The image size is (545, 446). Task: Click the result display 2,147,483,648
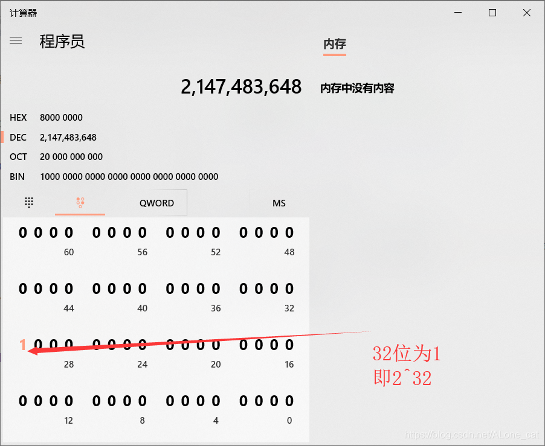240,86
